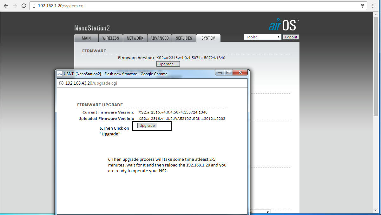Click the FIRMWARE section heading
Screen dimensions: 381x215
(94, 51)
